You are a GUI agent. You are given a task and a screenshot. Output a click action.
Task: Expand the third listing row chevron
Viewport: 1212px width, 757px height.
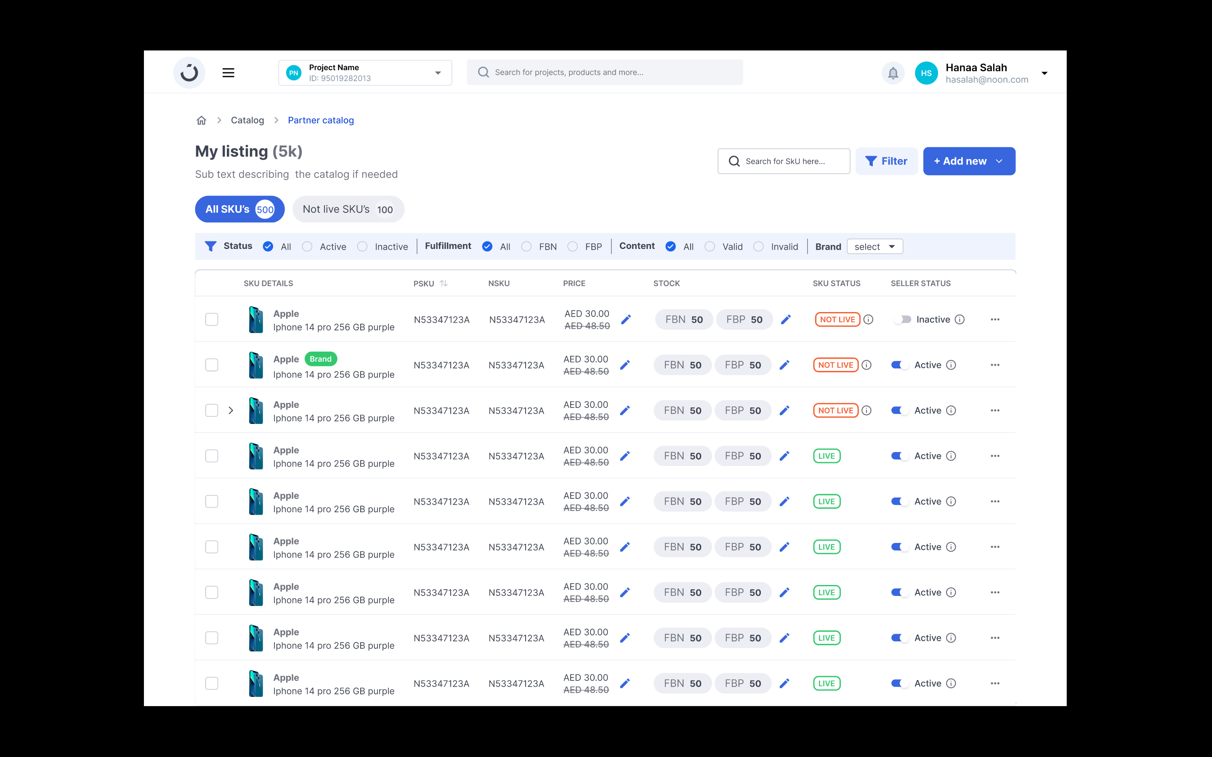(231, 410)
